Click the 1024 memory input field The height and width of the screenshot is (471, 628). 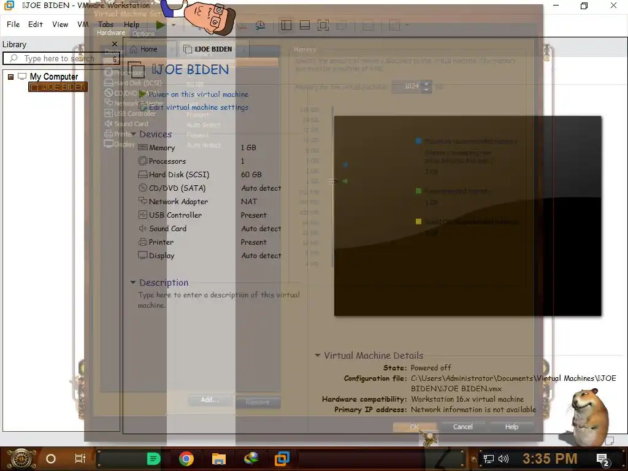[407, 86]
